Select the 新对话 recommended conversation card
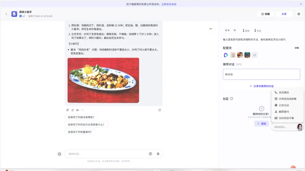The width and height of the screenshot is (305, 171). tap(261, 74)
